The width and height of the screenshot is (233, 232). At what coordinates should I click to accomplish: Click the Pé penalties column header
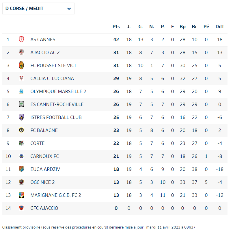tap(206, 27)
